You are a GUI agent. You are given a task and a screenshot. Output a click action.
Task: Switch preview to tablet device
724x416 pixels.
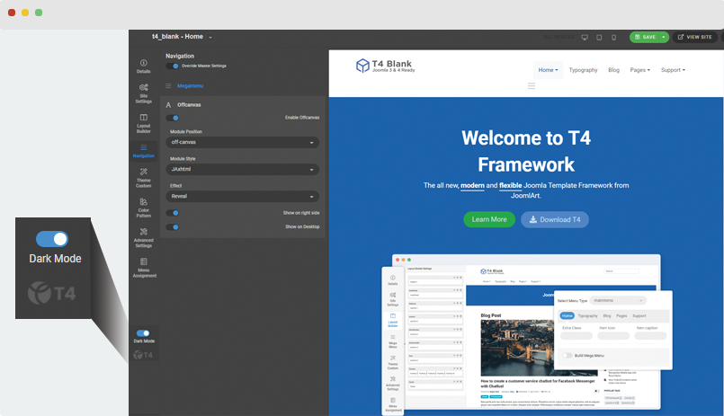point(599,38)
